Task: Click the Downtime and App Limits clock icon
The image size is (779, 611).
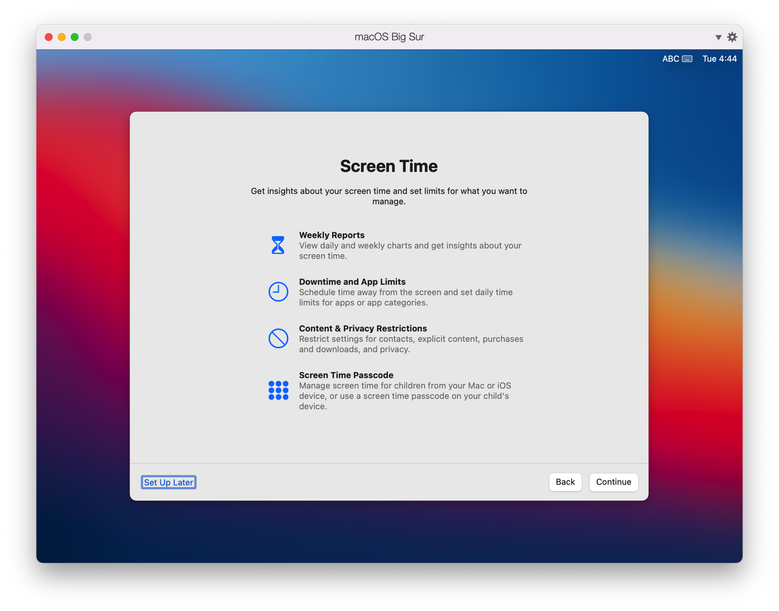Action: pos(278,292)
